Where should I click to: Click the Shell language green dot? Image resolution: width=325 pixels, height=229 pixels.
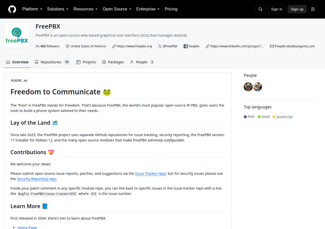pos(259,117)
